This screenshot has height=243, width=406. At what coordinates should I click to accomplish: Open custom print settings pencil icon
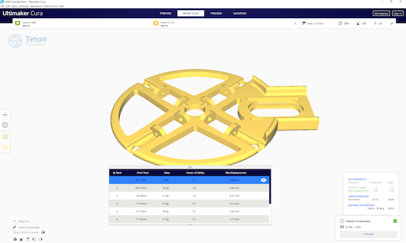[392, 24]
